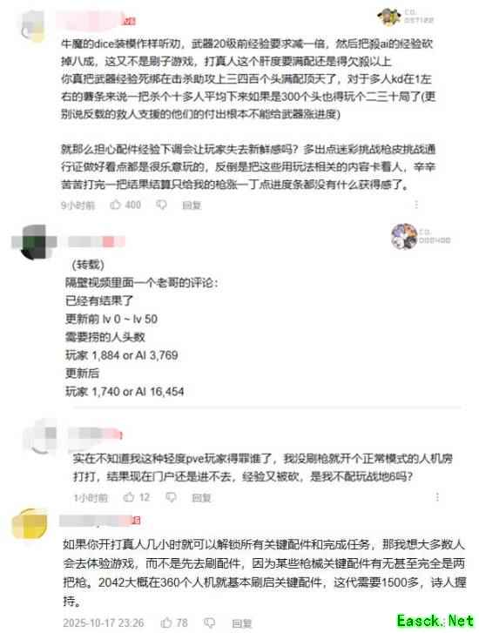Open the second commenter's dark avatar
The image size is (479, 633).
[34, 242]
